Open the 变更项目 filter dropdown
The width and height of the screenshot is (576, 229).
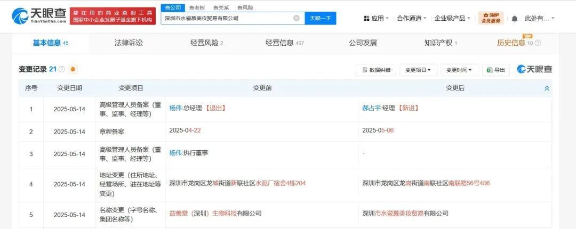pos(418,70)
